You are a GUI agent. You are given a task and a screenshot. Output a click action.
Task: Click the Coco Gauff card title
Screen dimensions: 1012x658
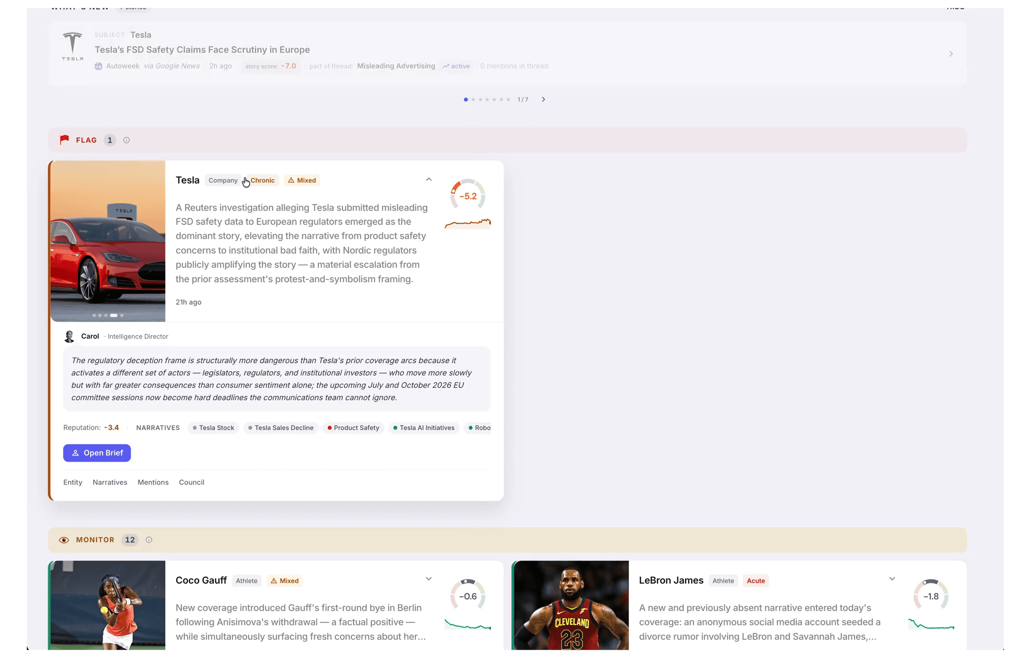click(201, 581)
